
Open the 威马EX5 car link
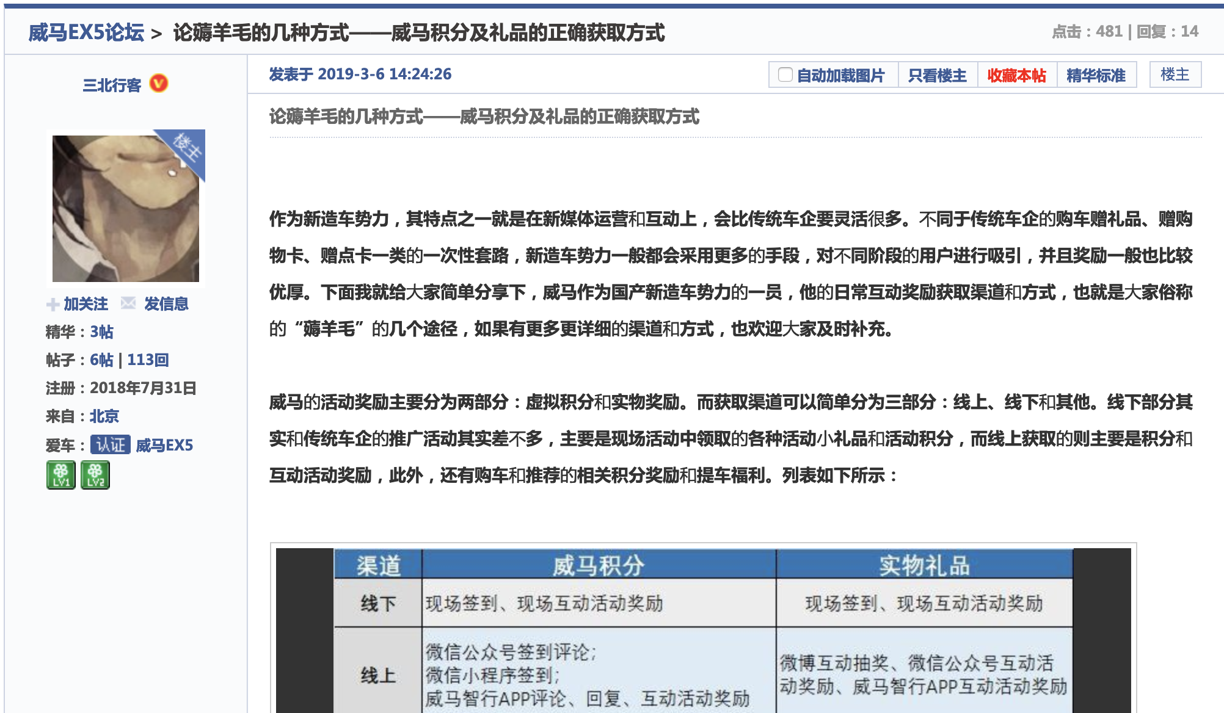164,445
